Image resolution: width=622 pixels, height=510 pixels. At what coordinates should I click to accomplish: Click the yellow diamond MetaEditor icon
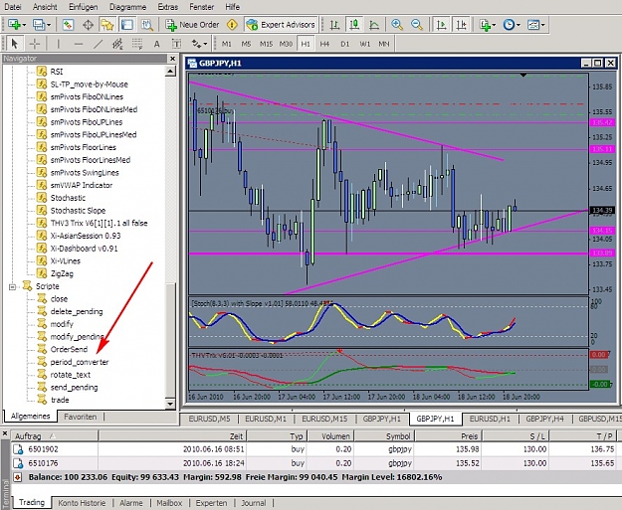pyautogui.click(x=232, y=25)
